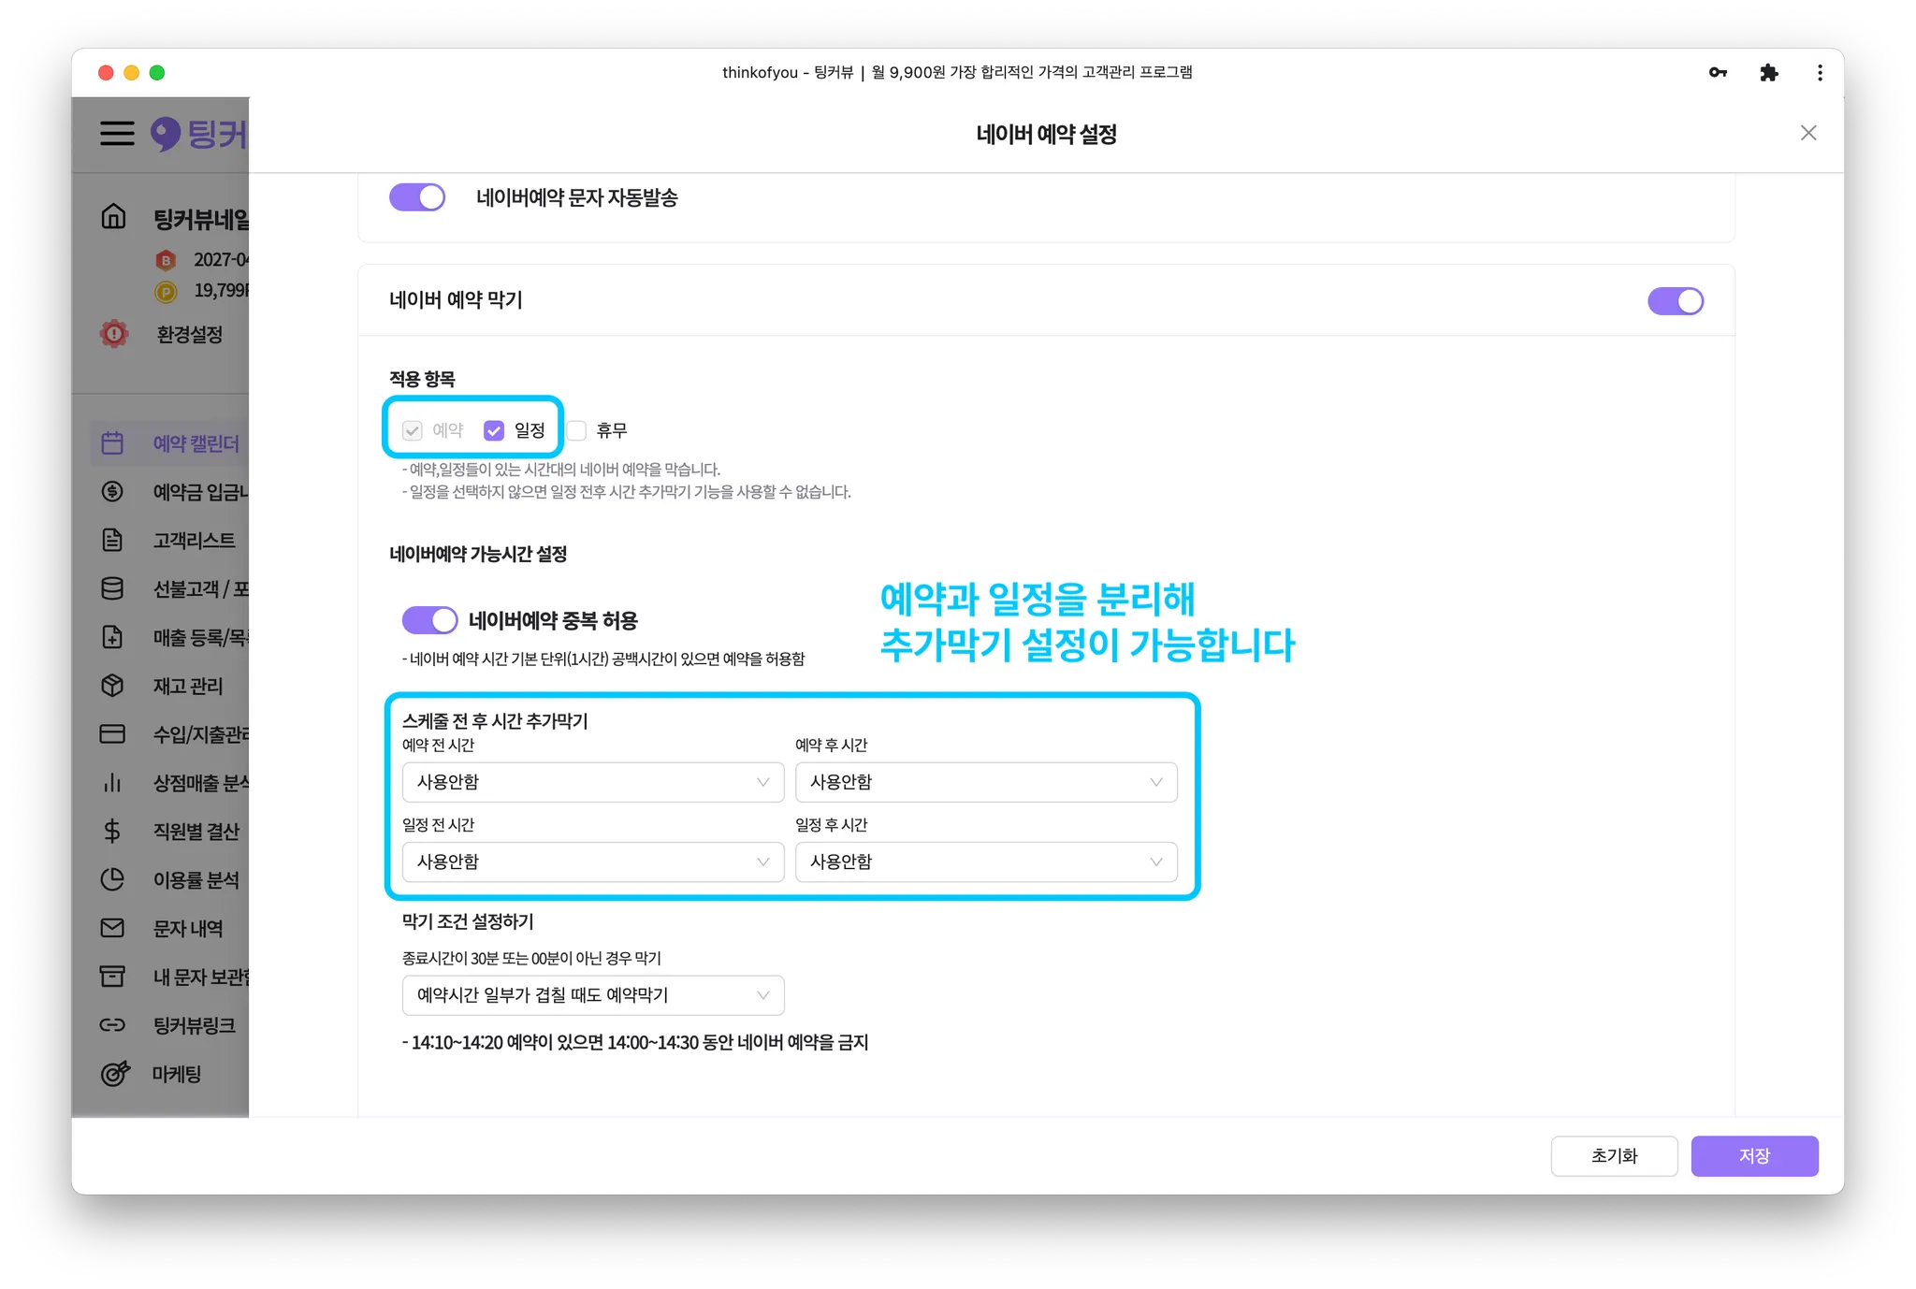The width and height of the screenshot is (1916, 1289).
Task: Uncheck the 일정 checkbox
Action: 494,430
